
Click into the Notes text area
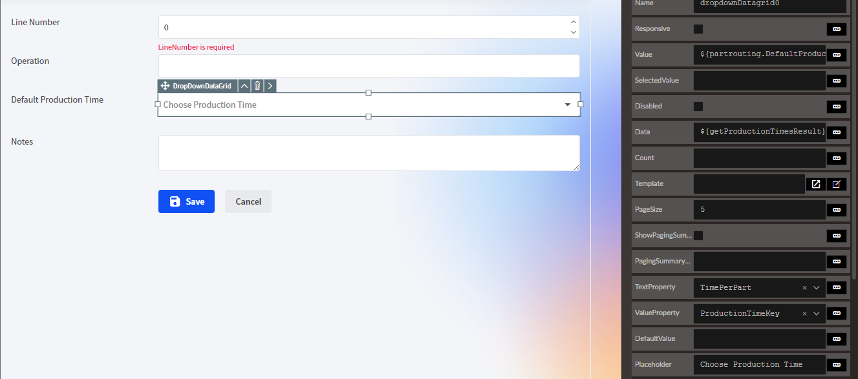point(369,153)
